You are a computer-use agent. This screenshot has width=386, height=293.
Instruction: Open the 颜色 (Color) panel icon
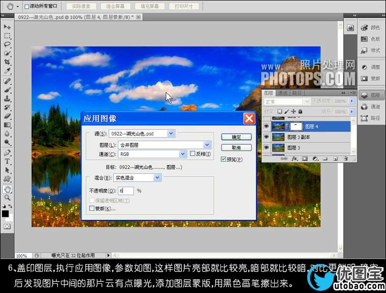[x=370, y=28]
